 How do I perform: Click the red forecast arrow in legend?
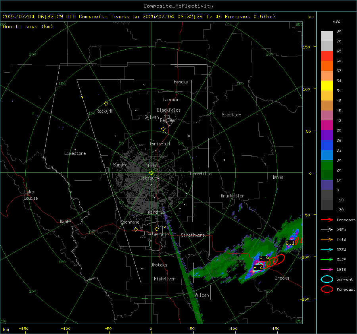[x=327, y=220]
